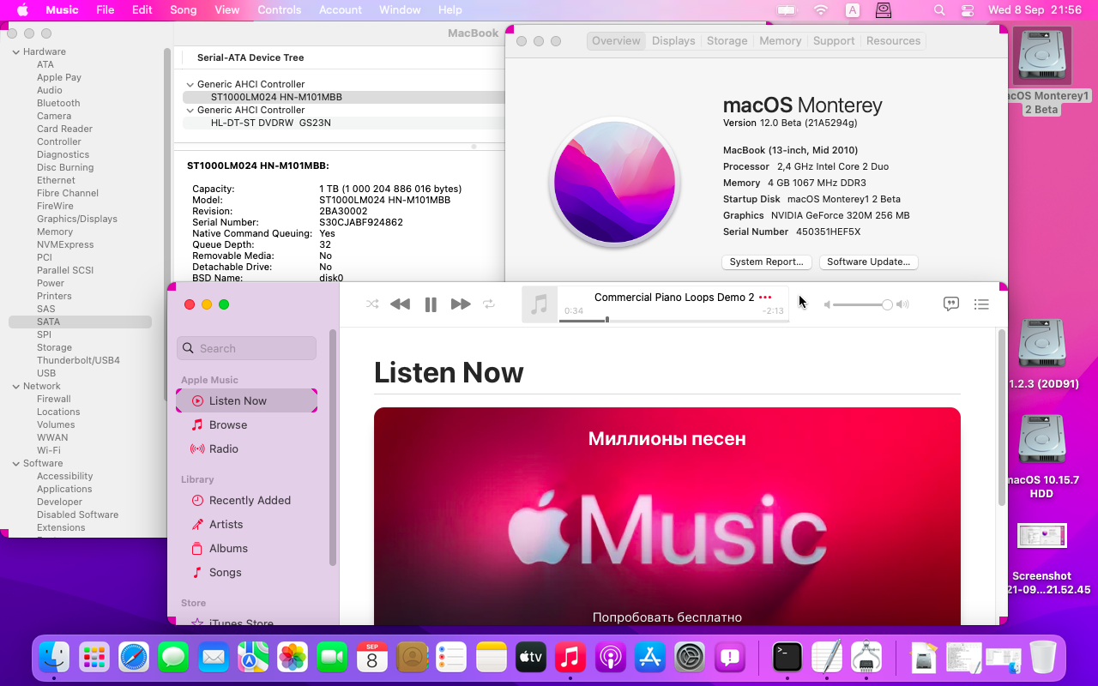This screenshot has width=1098, height=686.
Task: Collapse the Network section in System Information
Action: click(15, 386)
